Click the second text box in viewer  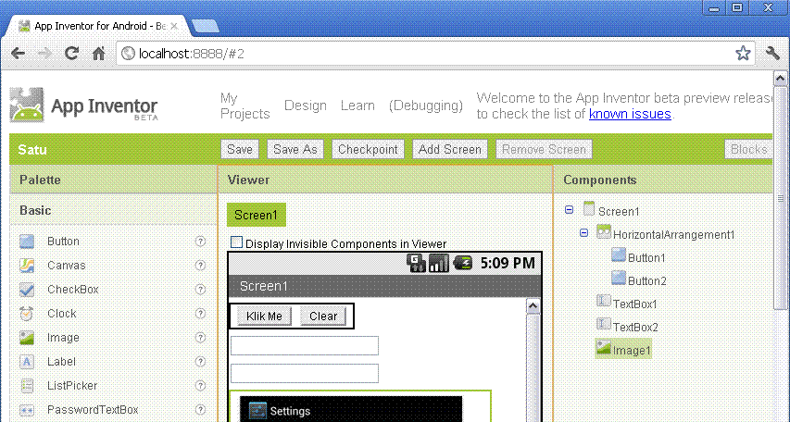305,373
